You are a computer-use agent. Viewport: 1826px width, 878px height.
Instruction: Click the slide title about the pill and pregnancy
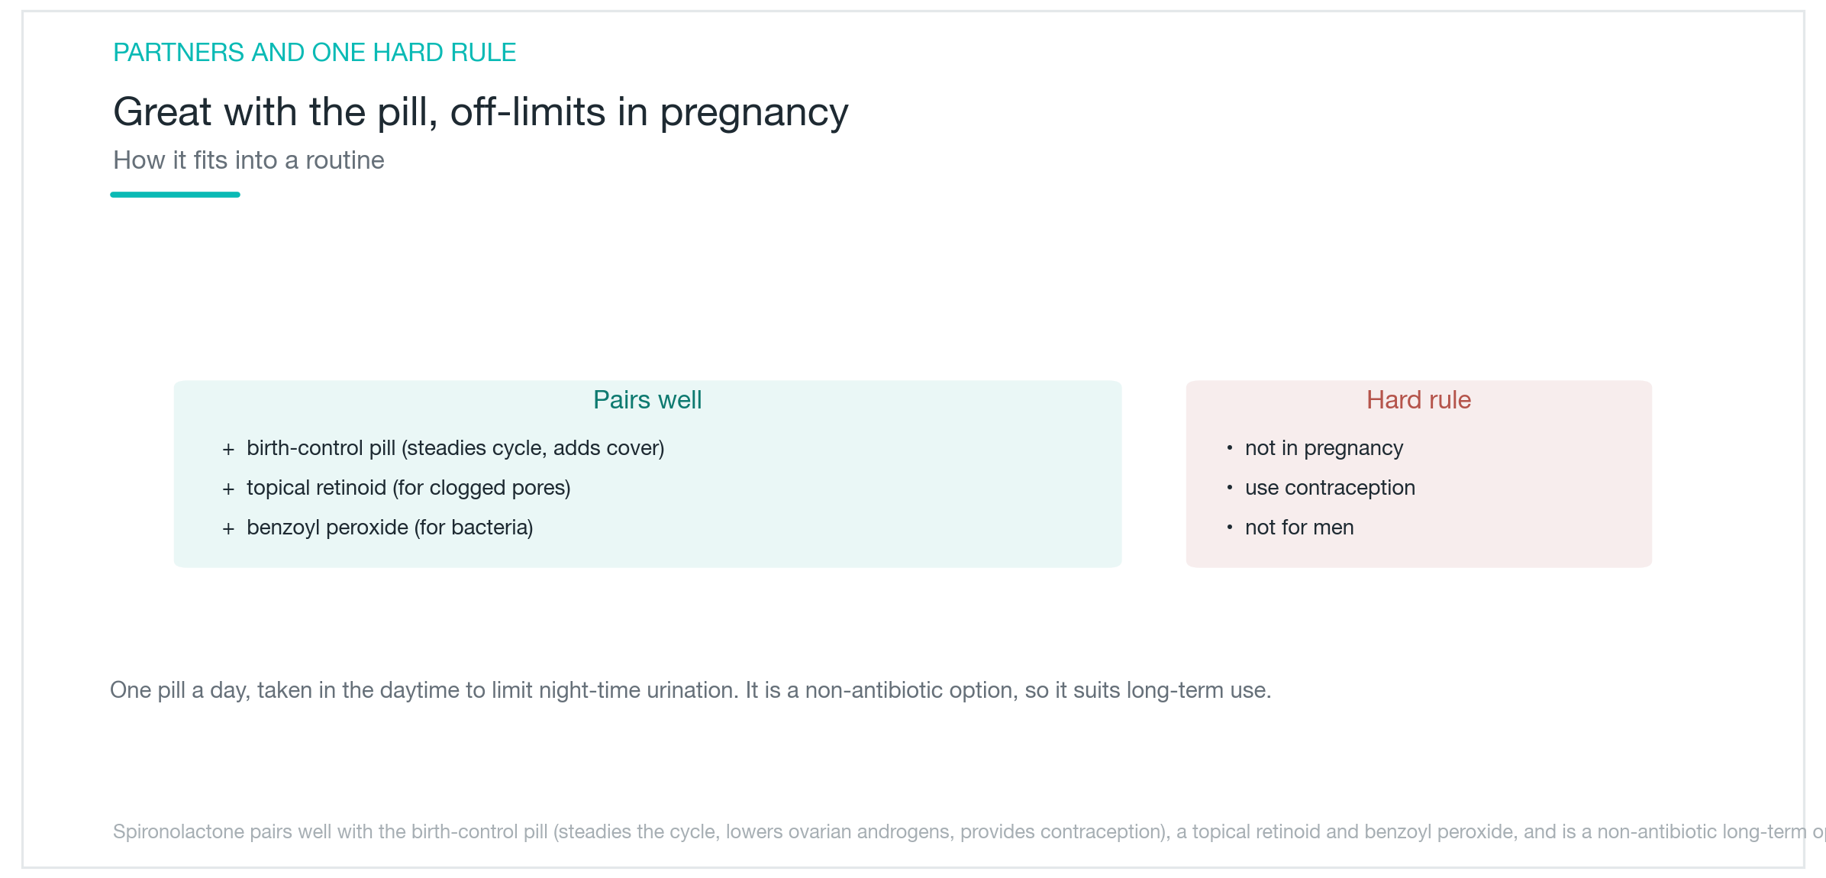[x=481, y=112]
